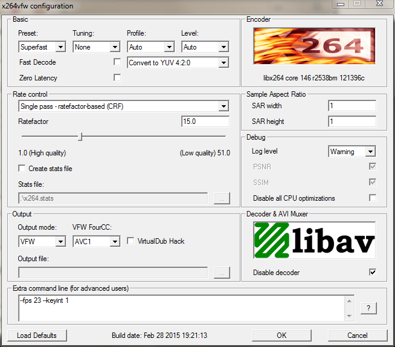The image size is (395, 347).
Task: Open the VFW FourCC dropdown showing AVC1
Action: 97,242
